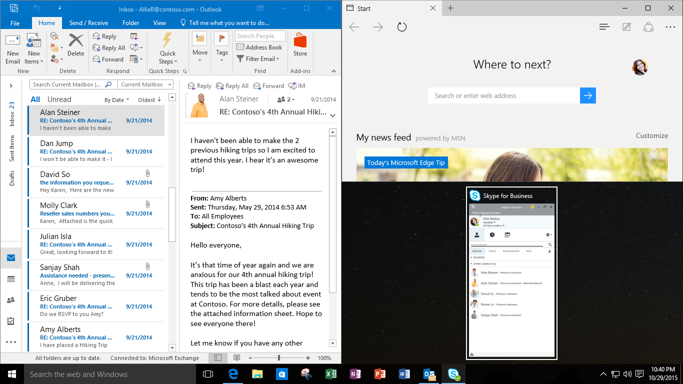The width and height of the screenshot is (683, 384).
Task: Click the Edge Go arrow button
Action: coord(588,95)
